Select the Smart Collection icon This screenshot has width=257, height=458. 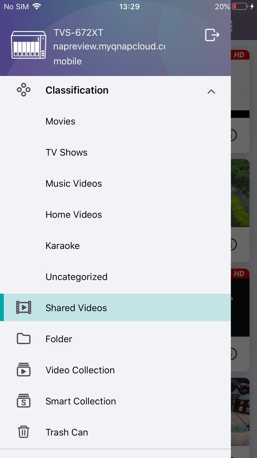tap(23, 401)
